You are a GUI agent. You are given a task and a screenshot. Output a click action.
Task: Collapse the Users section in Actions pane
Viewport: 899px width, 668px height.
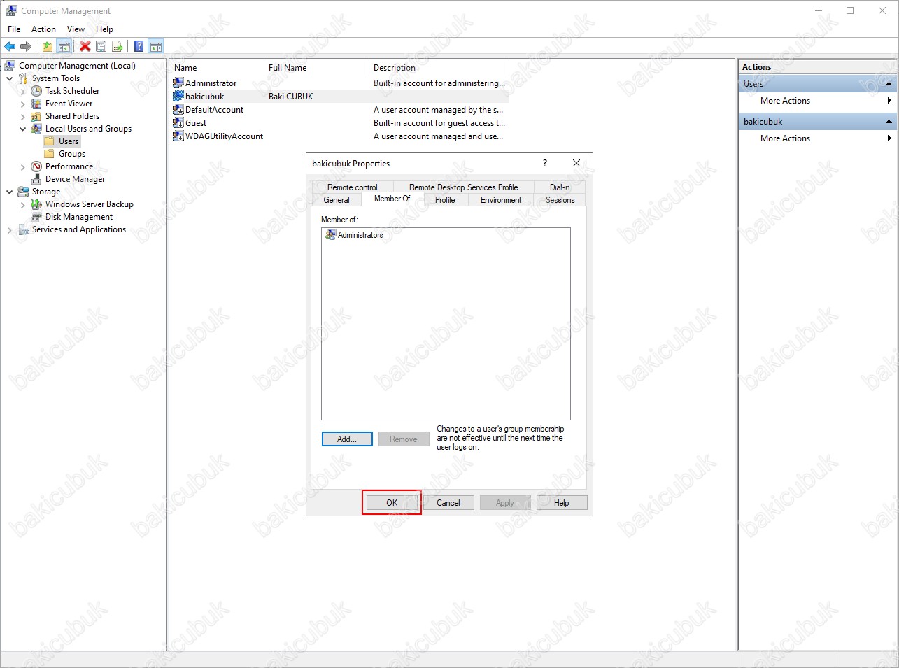pos(889,84)
